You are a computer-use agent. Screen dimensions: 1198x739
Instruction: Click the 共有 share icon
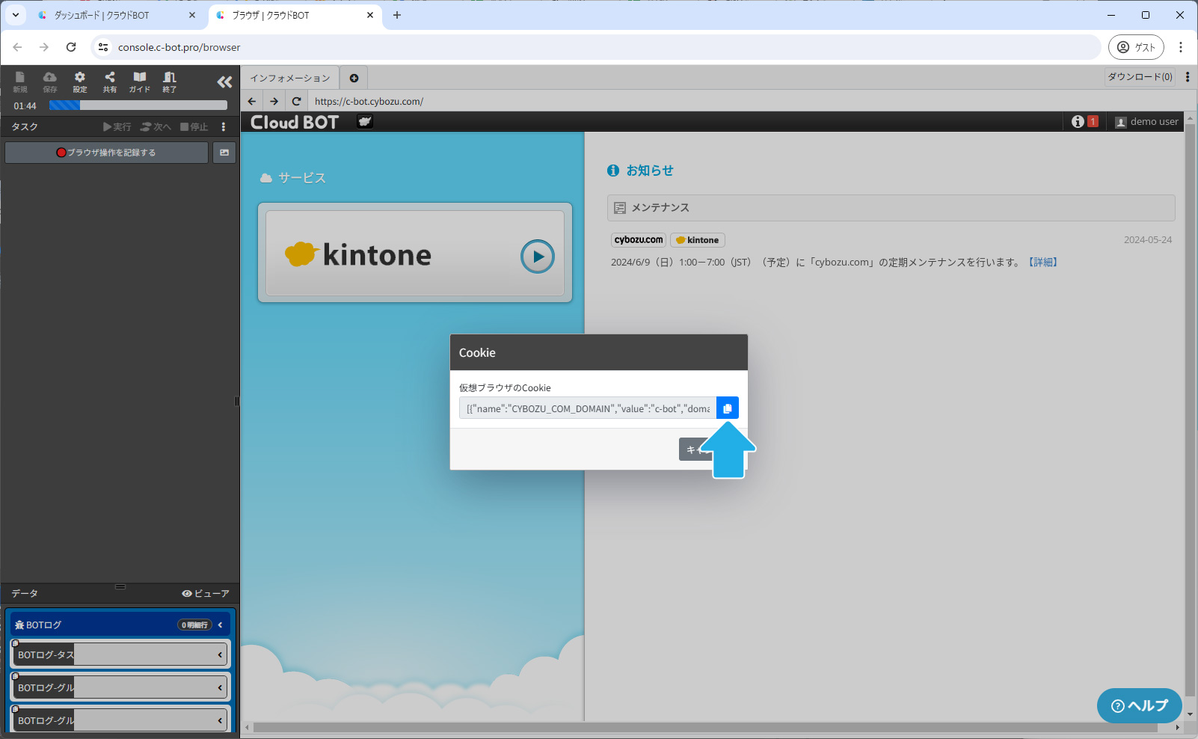click(110, 82)
